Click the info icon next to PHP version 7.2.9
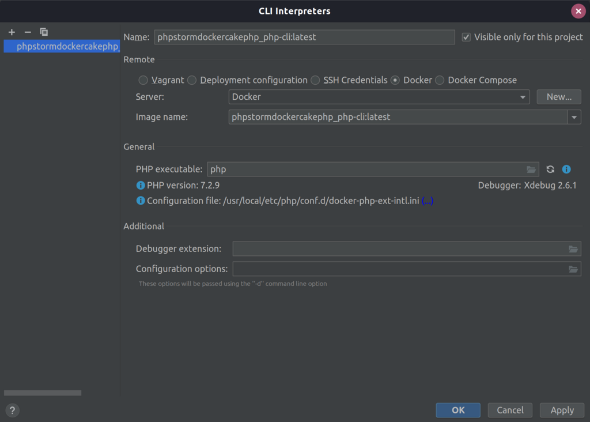The image size is (590, 422). (140, 185)
